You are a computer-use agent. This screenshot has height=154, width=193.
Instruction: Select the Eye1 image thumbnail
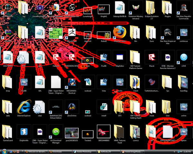coord(87,61)
